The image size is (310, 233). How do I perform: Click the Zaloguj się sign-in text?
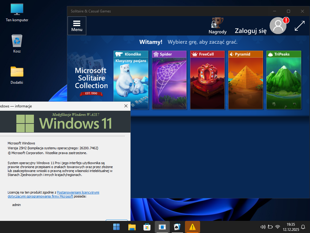pos(250,31)
